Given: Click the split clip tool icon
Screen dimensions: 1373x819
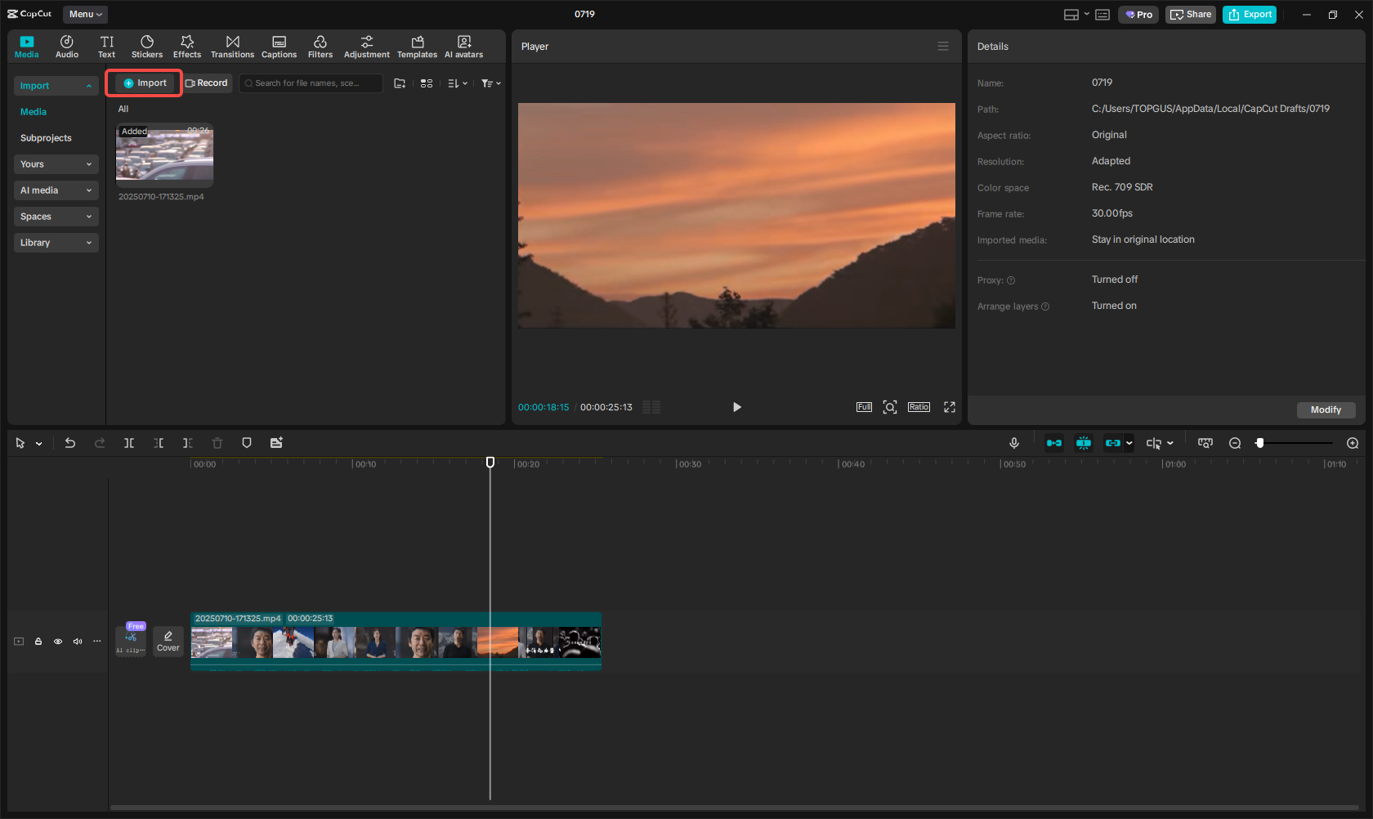Looking at the screenshot, I should 129,443.
